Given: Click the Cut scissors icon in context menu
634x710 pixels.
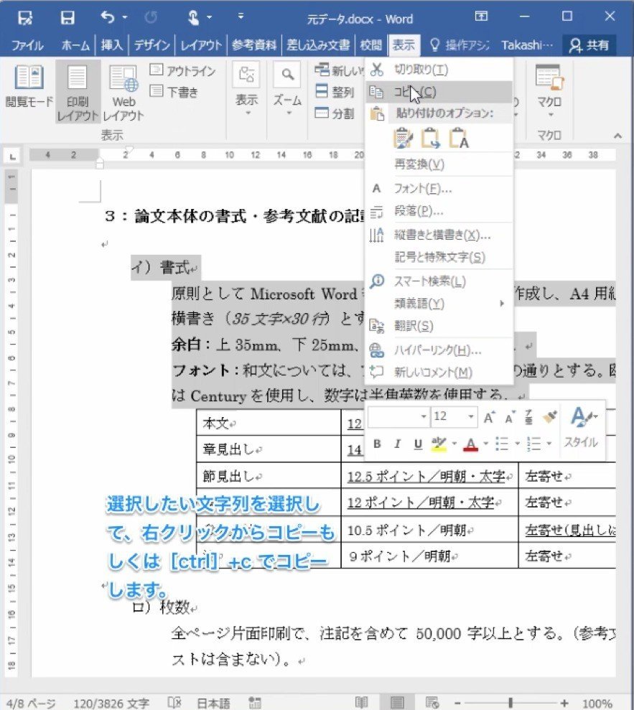Looking at the screenshot, I should pos(377,70).
